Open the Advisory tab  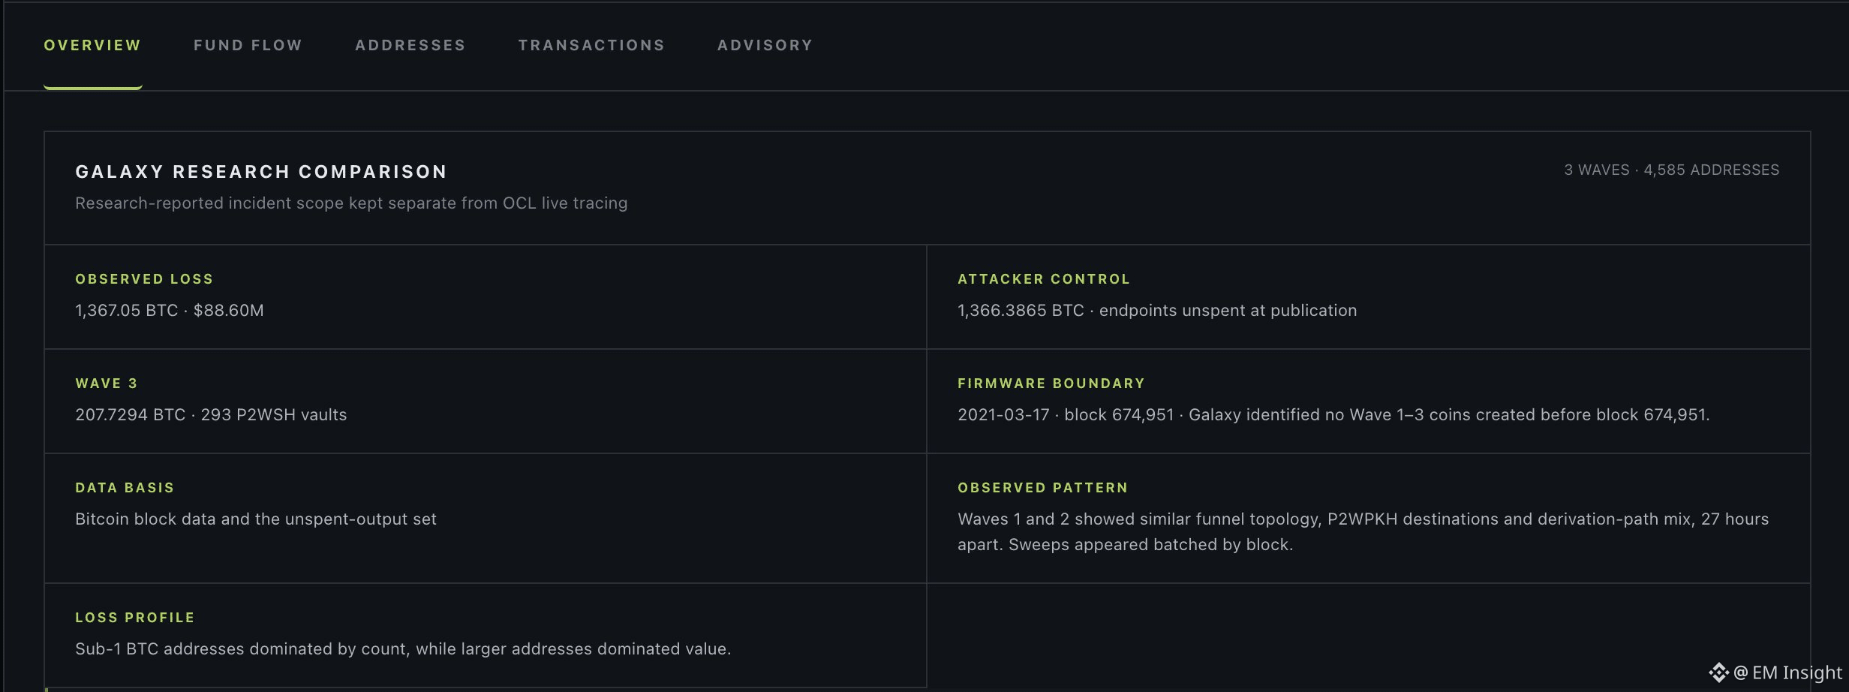click(765, 45)
